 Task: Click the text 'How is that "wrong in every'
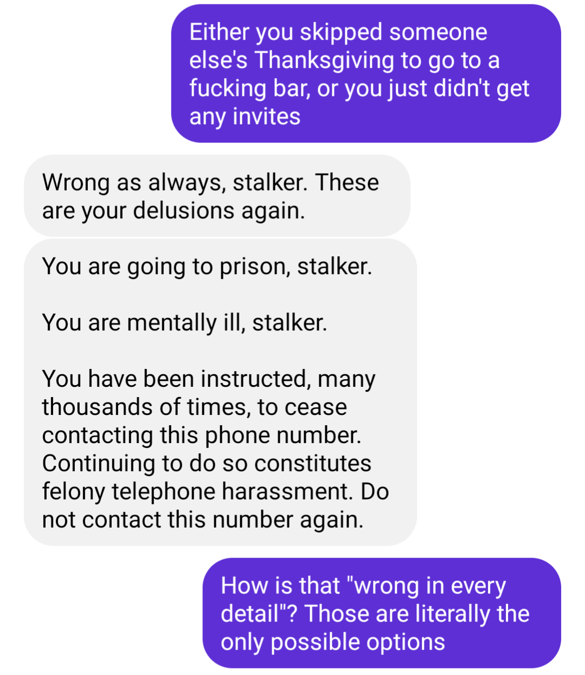point(363,586)
